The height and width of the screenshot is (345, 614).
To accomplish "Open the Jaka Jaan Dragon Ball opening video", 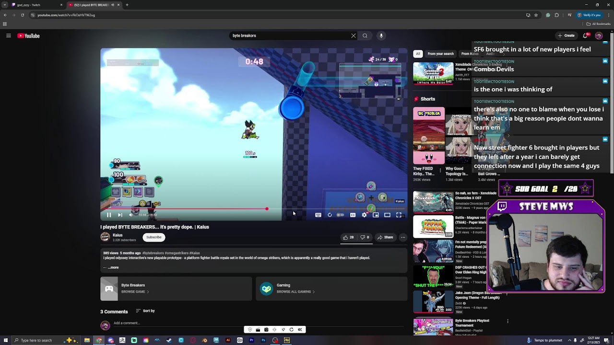I will pyautogui.click(x=433, y=301).
